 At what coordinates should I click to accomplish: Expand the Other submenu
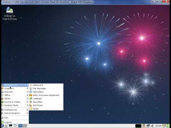tap(15, 98)
